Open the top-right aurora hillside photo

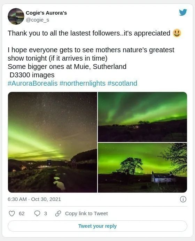pos(142,117)
